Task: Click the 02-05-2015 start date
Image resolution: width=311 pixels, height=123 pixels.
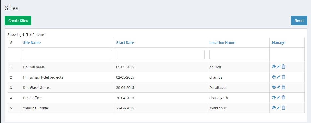Action: click(125, 77)
